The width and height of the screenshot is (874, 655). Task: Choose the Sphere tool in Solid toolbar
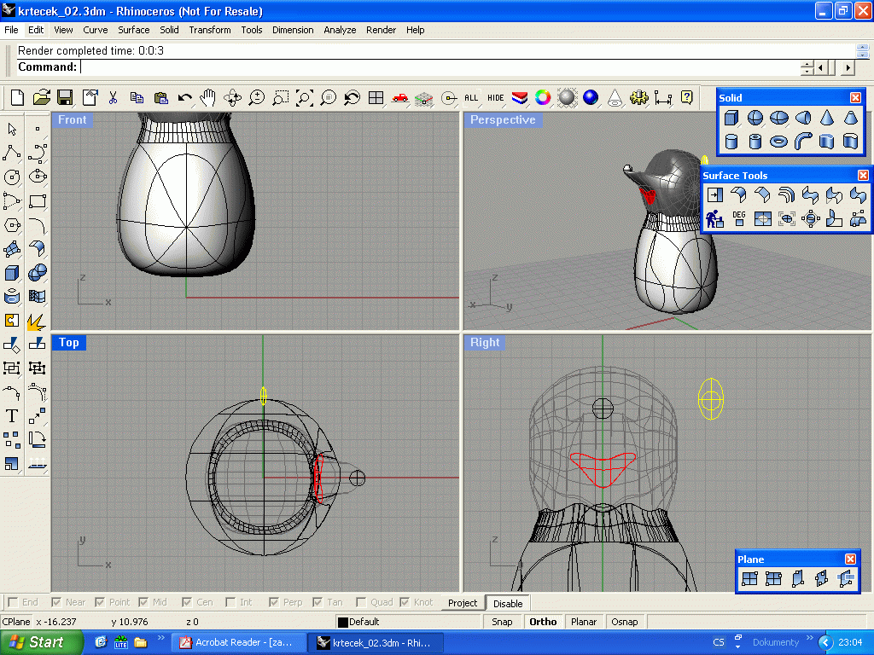pos(755,118)
